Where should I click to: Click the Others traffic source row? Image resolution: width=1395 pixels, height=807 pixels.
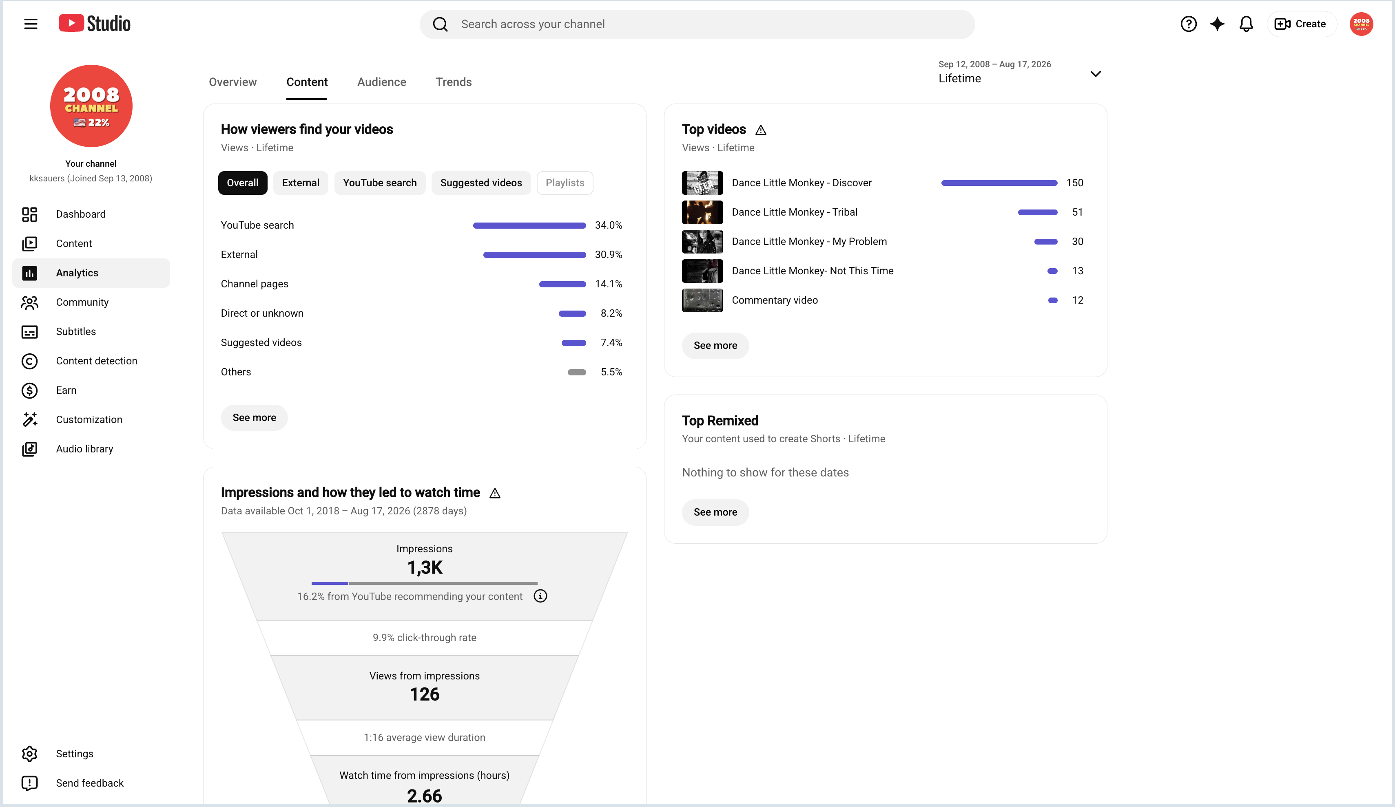421,372
